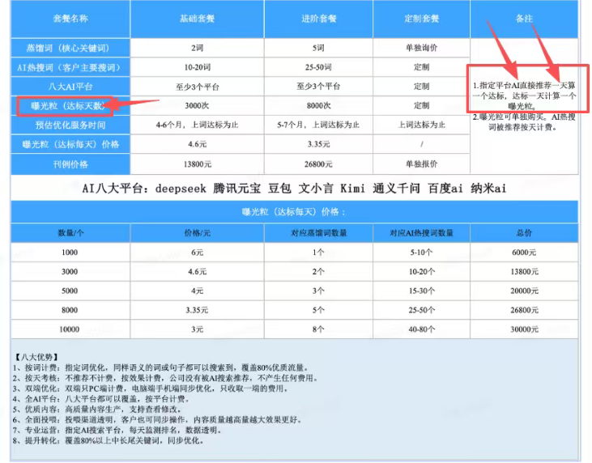Image resolution: width=592 pixels, height=463 pixels.
Task: Select the 20000元 total price cell
Action: click(524, 291)
